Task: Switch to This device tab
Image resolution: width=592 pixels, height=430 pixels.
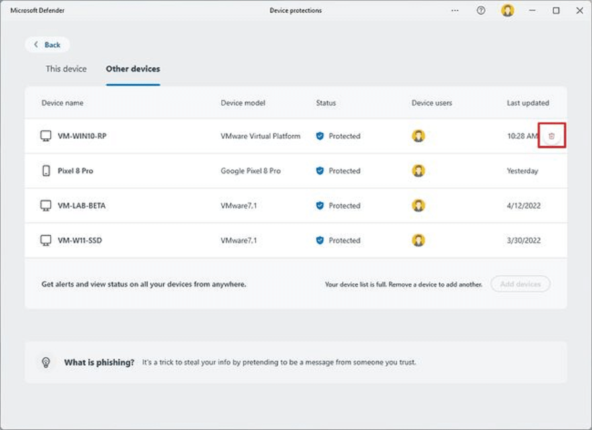Action: (66, 69)
